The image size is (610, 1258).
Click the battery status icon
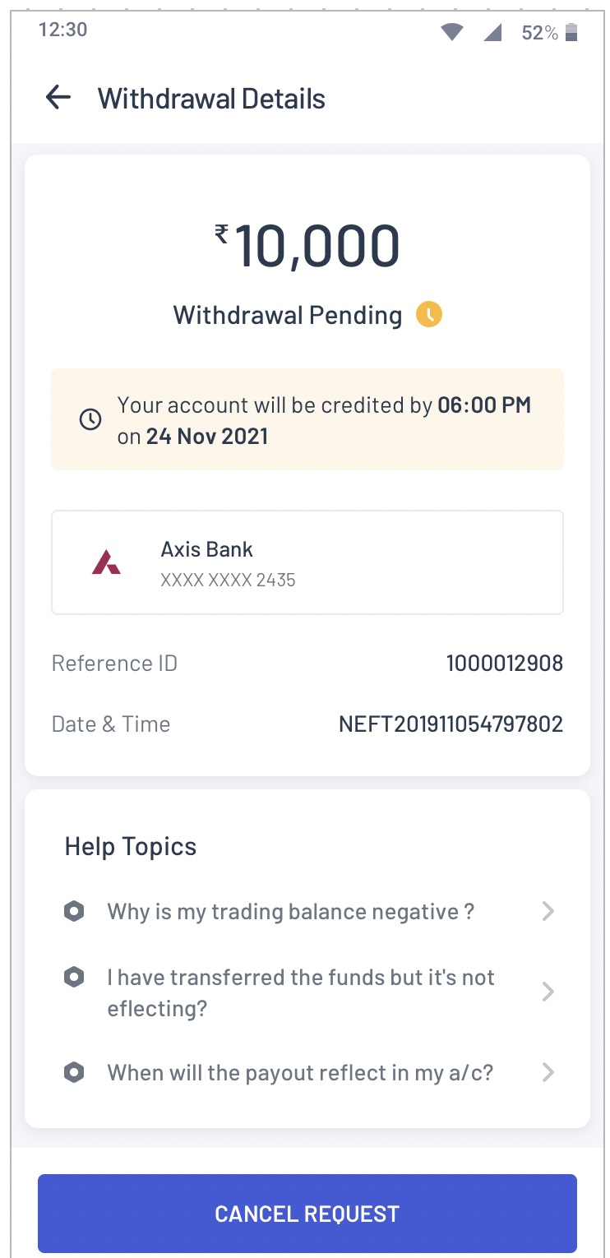point(571,33)
